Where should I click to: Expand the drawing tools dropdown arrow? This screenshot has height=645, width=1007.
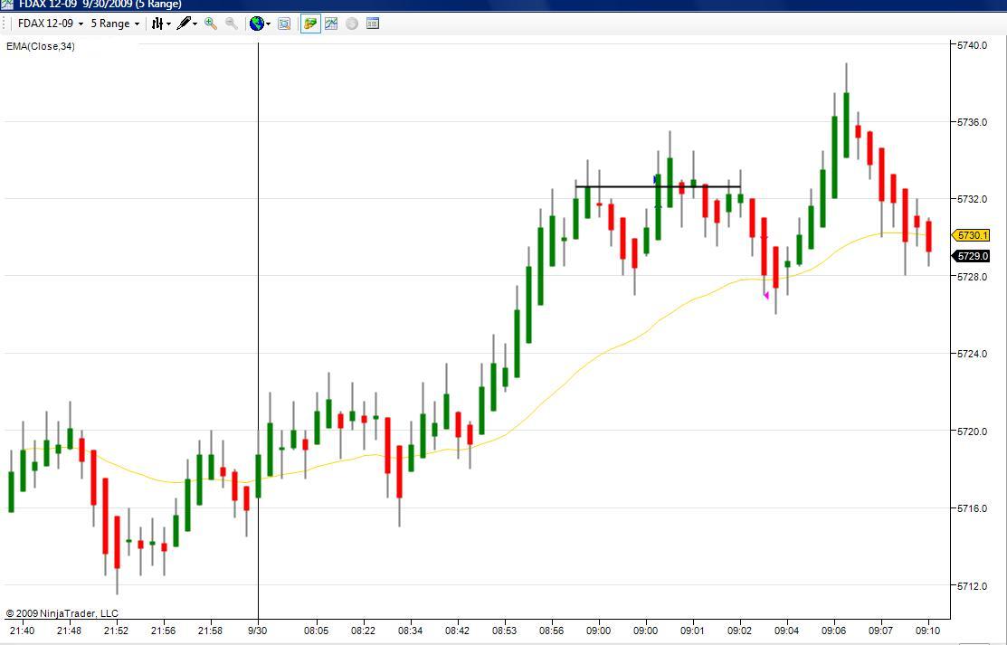(195, 24)
